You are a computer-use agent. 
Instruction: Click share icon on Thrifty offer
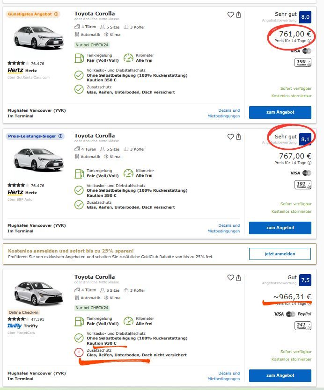point(239,278)
